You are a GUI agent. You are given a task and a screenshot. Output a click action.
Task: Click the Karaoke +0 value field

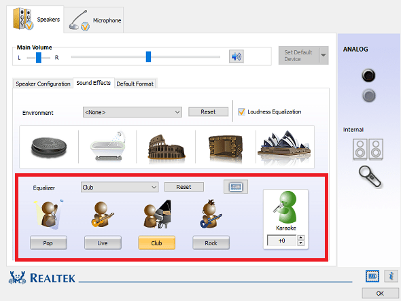282,241
